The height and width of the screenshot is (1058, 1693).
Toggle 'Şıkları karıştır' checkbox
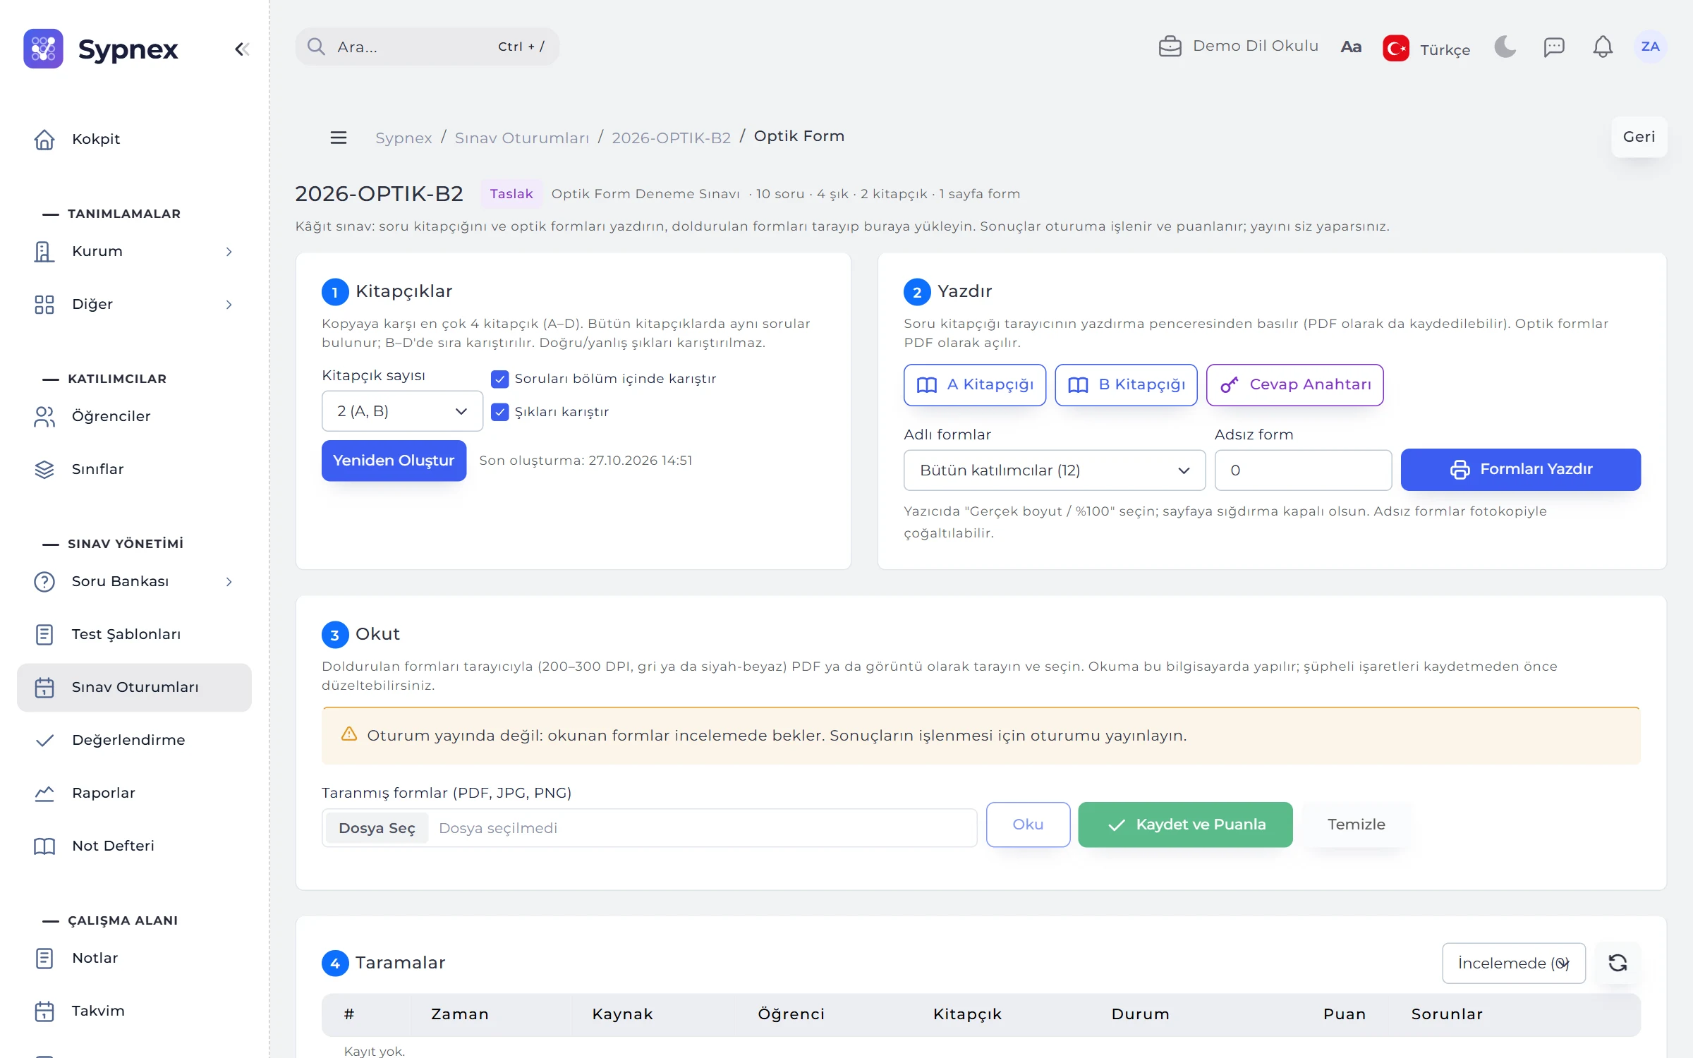(x=500, y=412)
